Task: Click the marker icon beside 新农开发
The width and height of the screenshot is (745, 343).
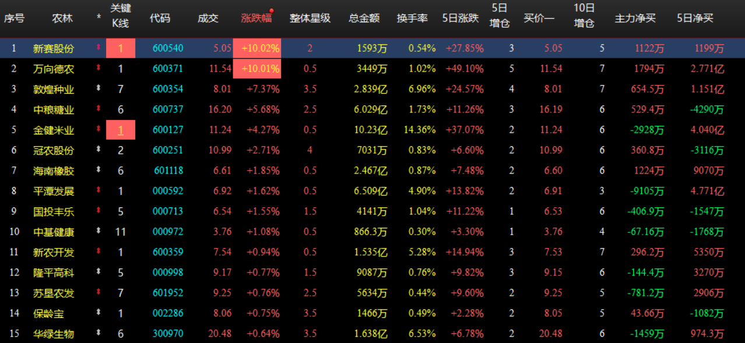Action: [x=99, y=252]
